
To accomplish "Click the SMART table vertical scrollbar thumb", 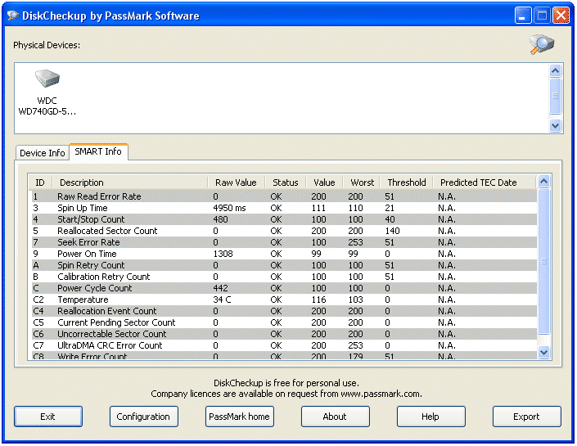I will click(543, 261).
